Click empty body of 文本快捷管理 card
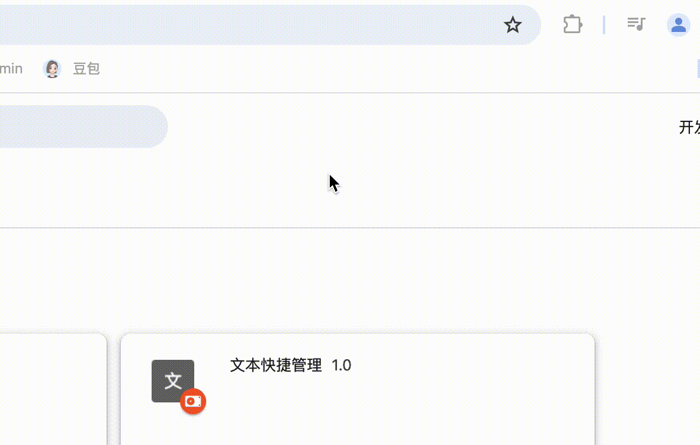Viewport: 700px width, 445px height. [402, 410]
